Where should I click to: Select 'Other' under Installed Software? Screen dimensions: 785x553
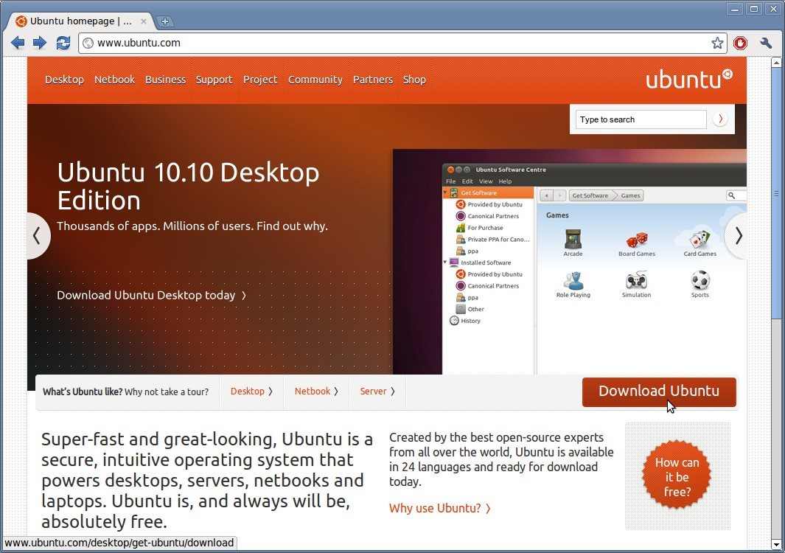pyautogui.click(x=470, y=309)
